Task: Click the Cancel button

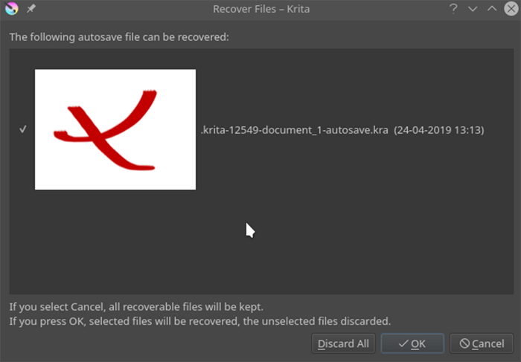Action: pyautogui.click(x=482, y=343)
